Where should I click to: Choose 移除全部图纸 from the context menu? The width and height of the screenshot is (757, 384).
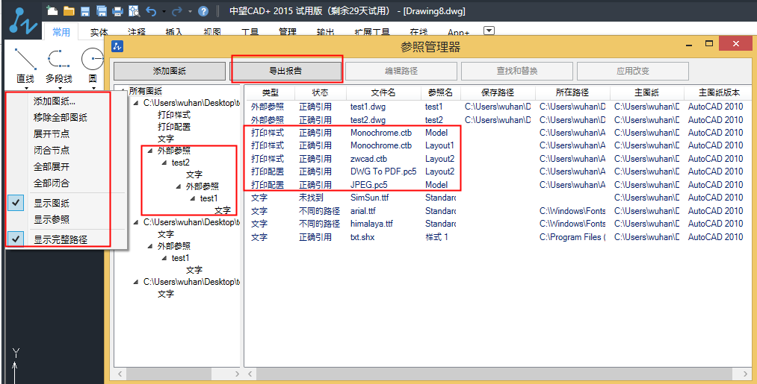click(61, 117)
